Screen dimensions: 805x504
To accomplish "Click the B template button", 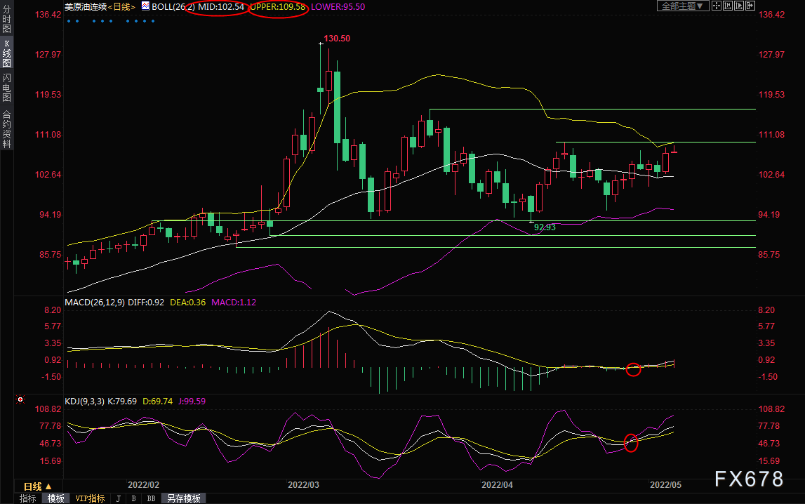I will [x=134, y=498].
